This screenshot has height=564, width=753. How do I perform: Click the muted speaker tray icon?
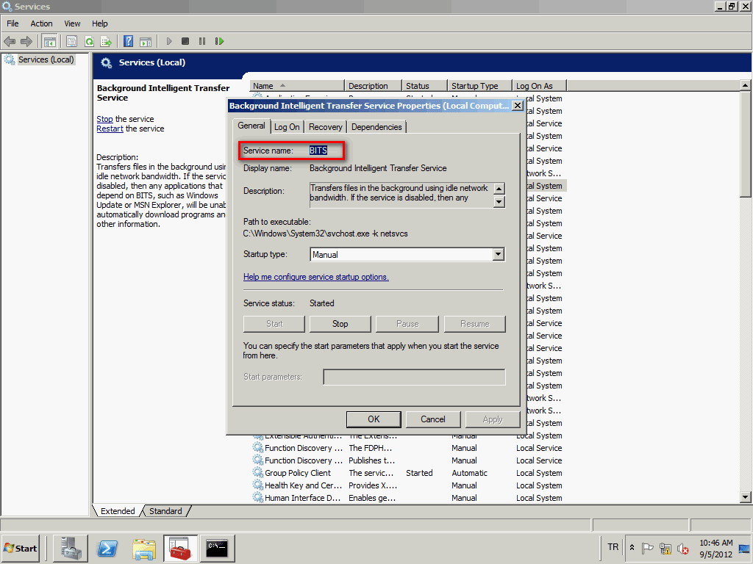[683, 548]
